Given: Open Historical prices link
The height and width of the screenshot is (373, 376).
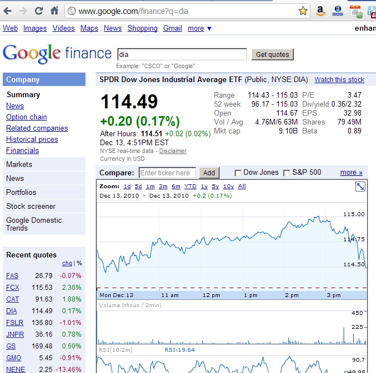Looking at the screenshot, I should click(x=32, y=139).
